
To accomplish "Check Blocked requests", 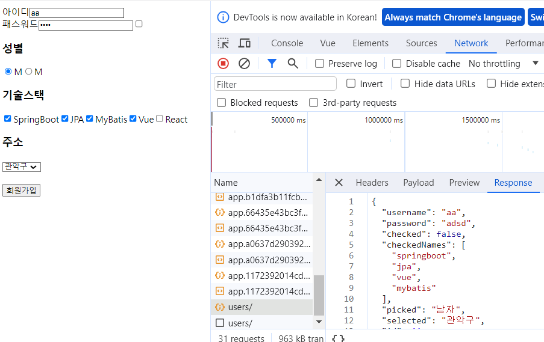I will (221, 103).
